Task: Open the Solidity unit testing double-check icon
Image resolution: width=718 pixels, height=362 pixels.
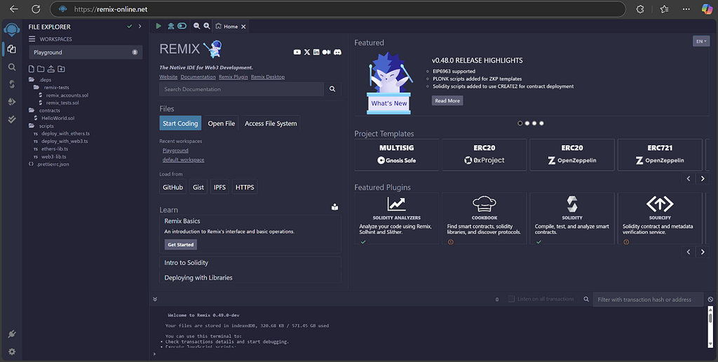Action: 12,119
